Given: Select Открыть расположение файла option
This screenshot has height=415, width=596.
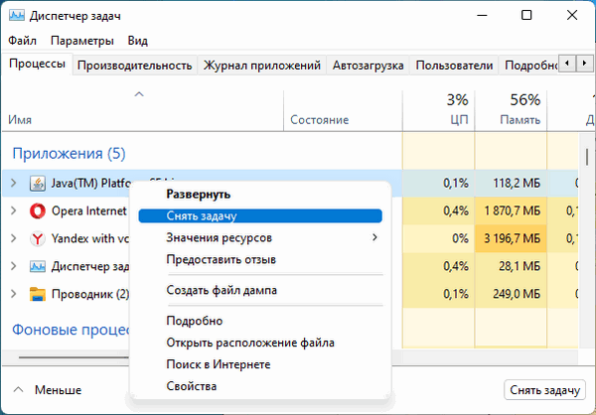Looking at the screenshot, I should click(x=249, y=343).
